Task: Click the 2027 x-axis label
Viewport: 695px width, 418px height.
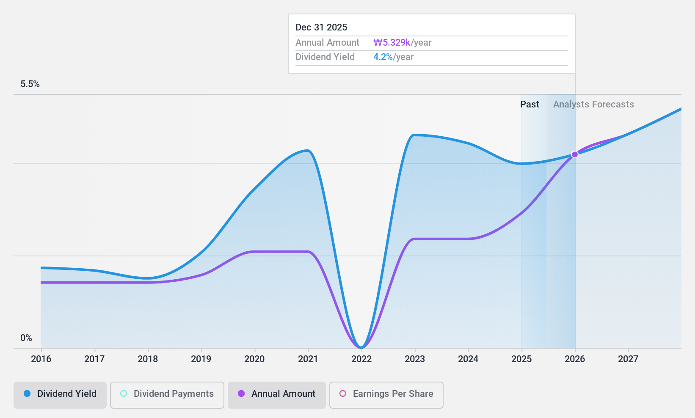Action: click(628, 359)
